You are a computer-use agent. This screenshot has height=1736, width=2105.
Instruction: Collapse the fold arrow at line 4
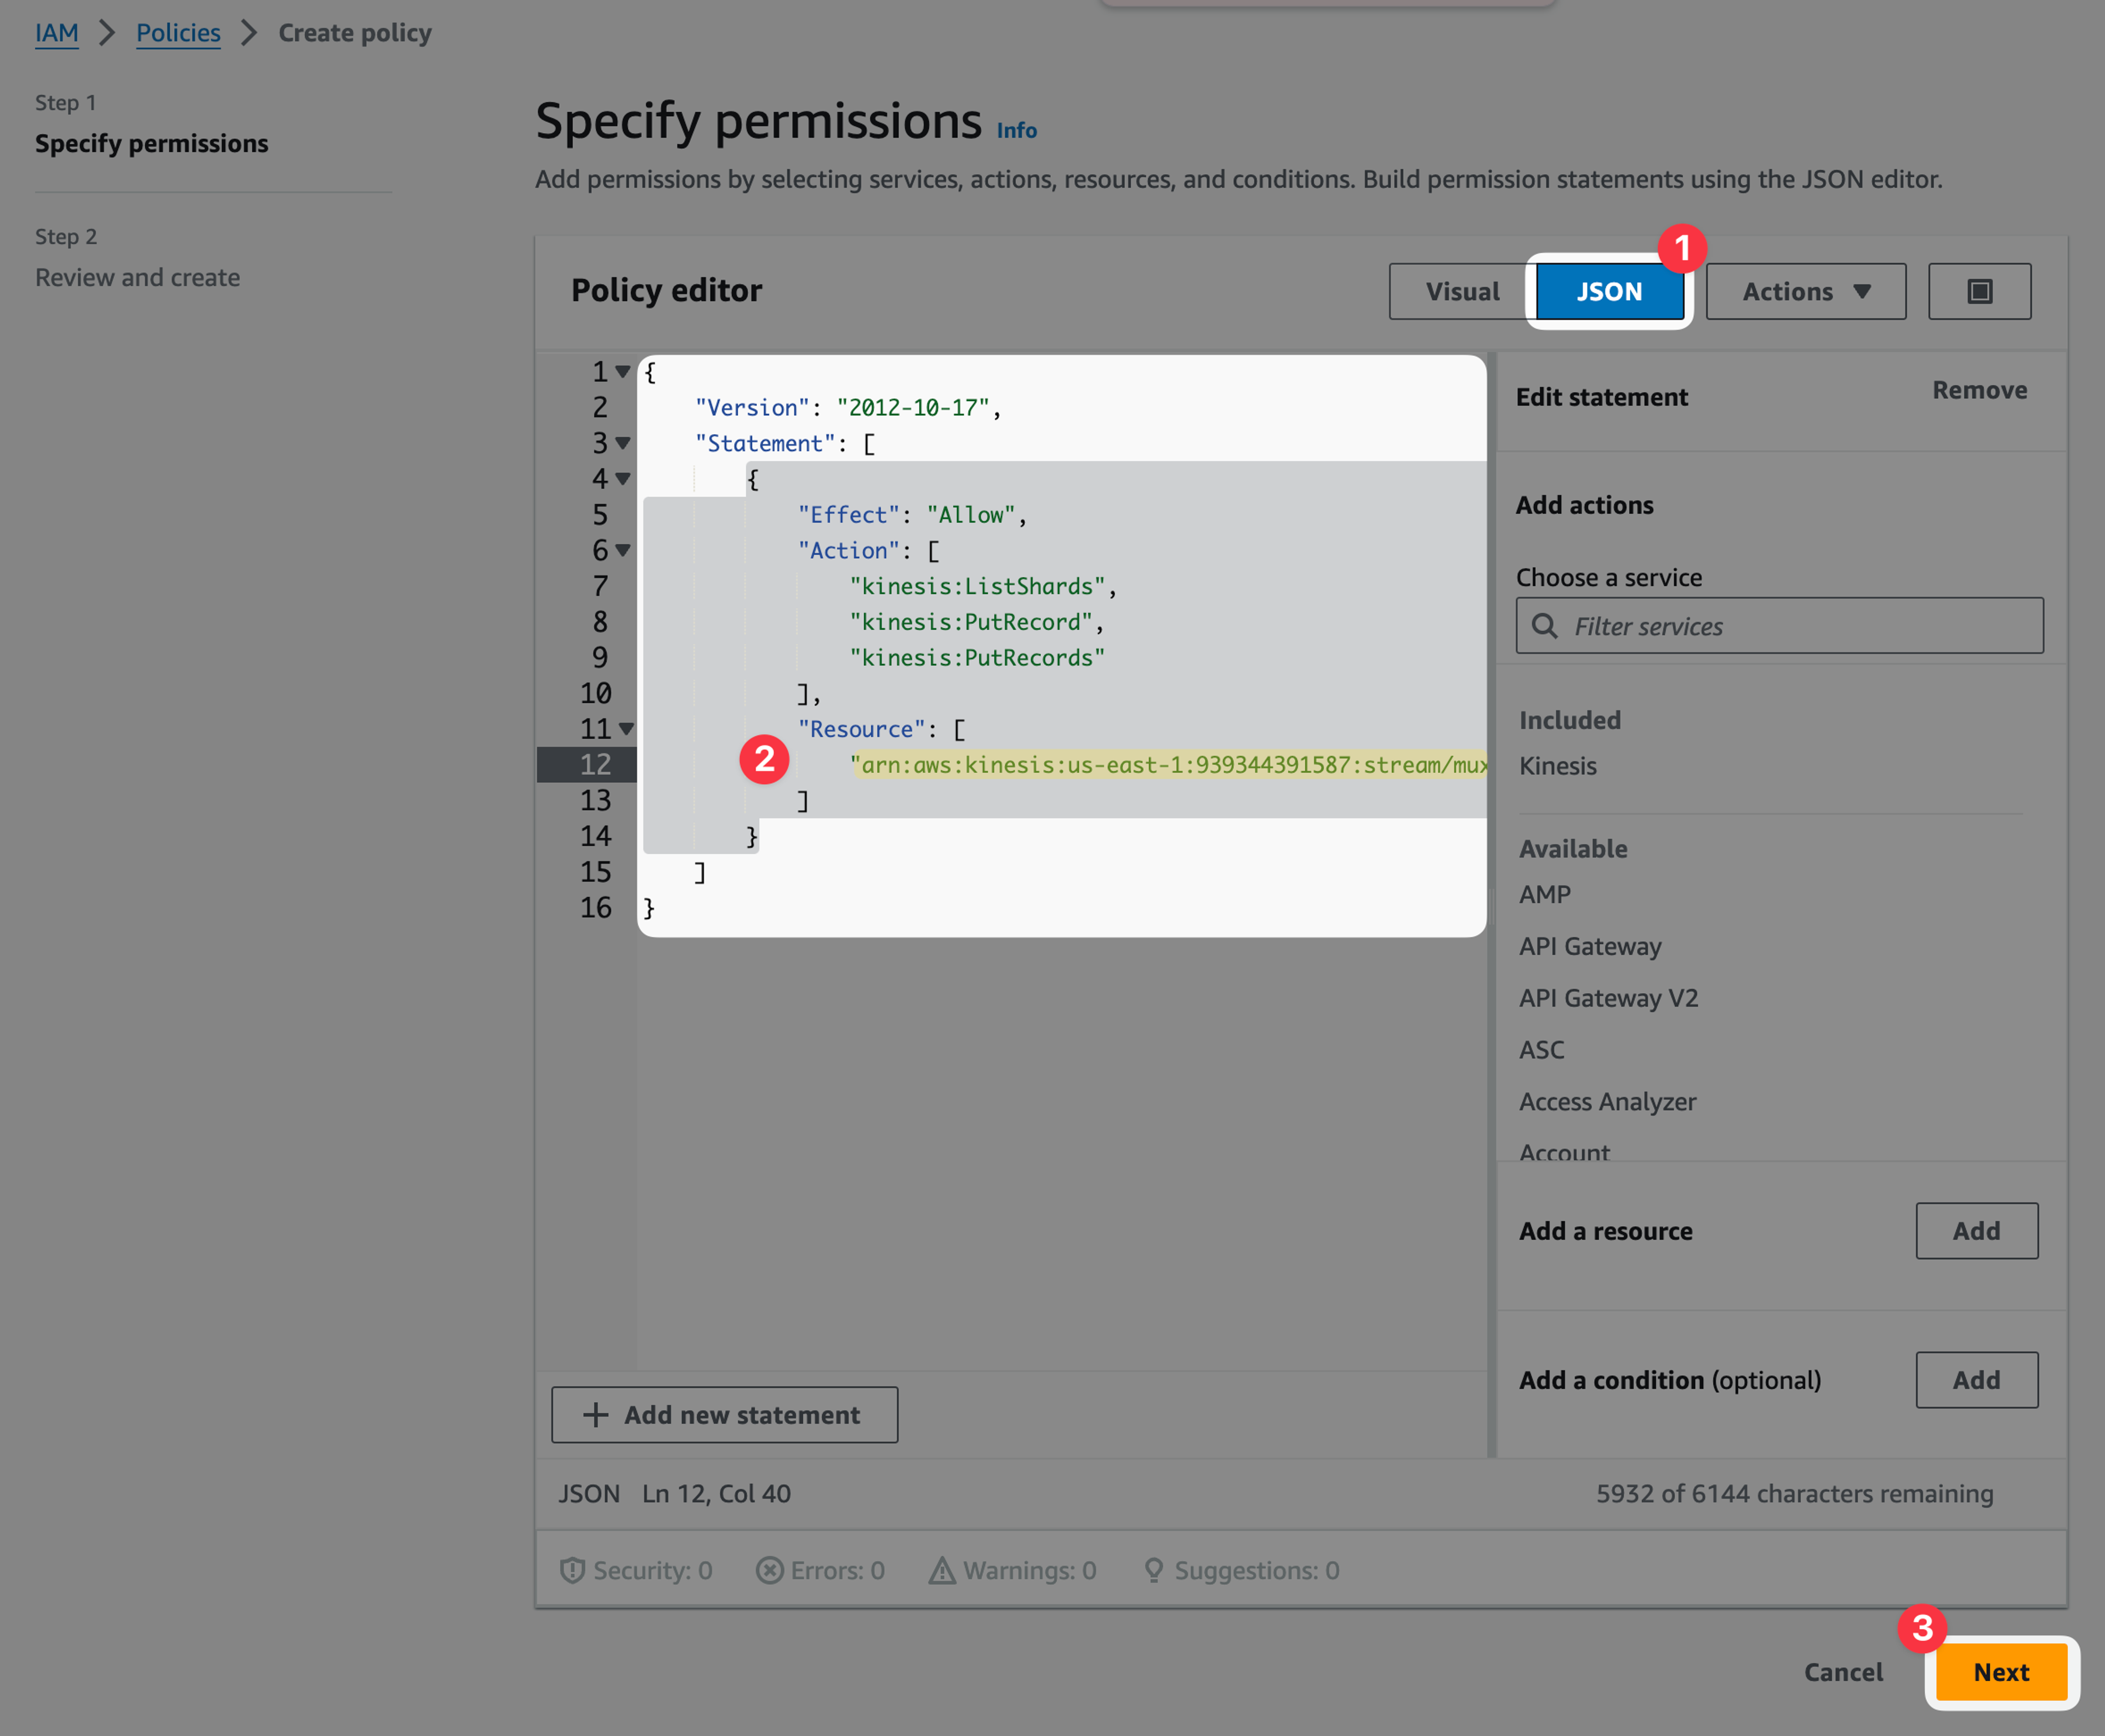(x=622, y=479)
